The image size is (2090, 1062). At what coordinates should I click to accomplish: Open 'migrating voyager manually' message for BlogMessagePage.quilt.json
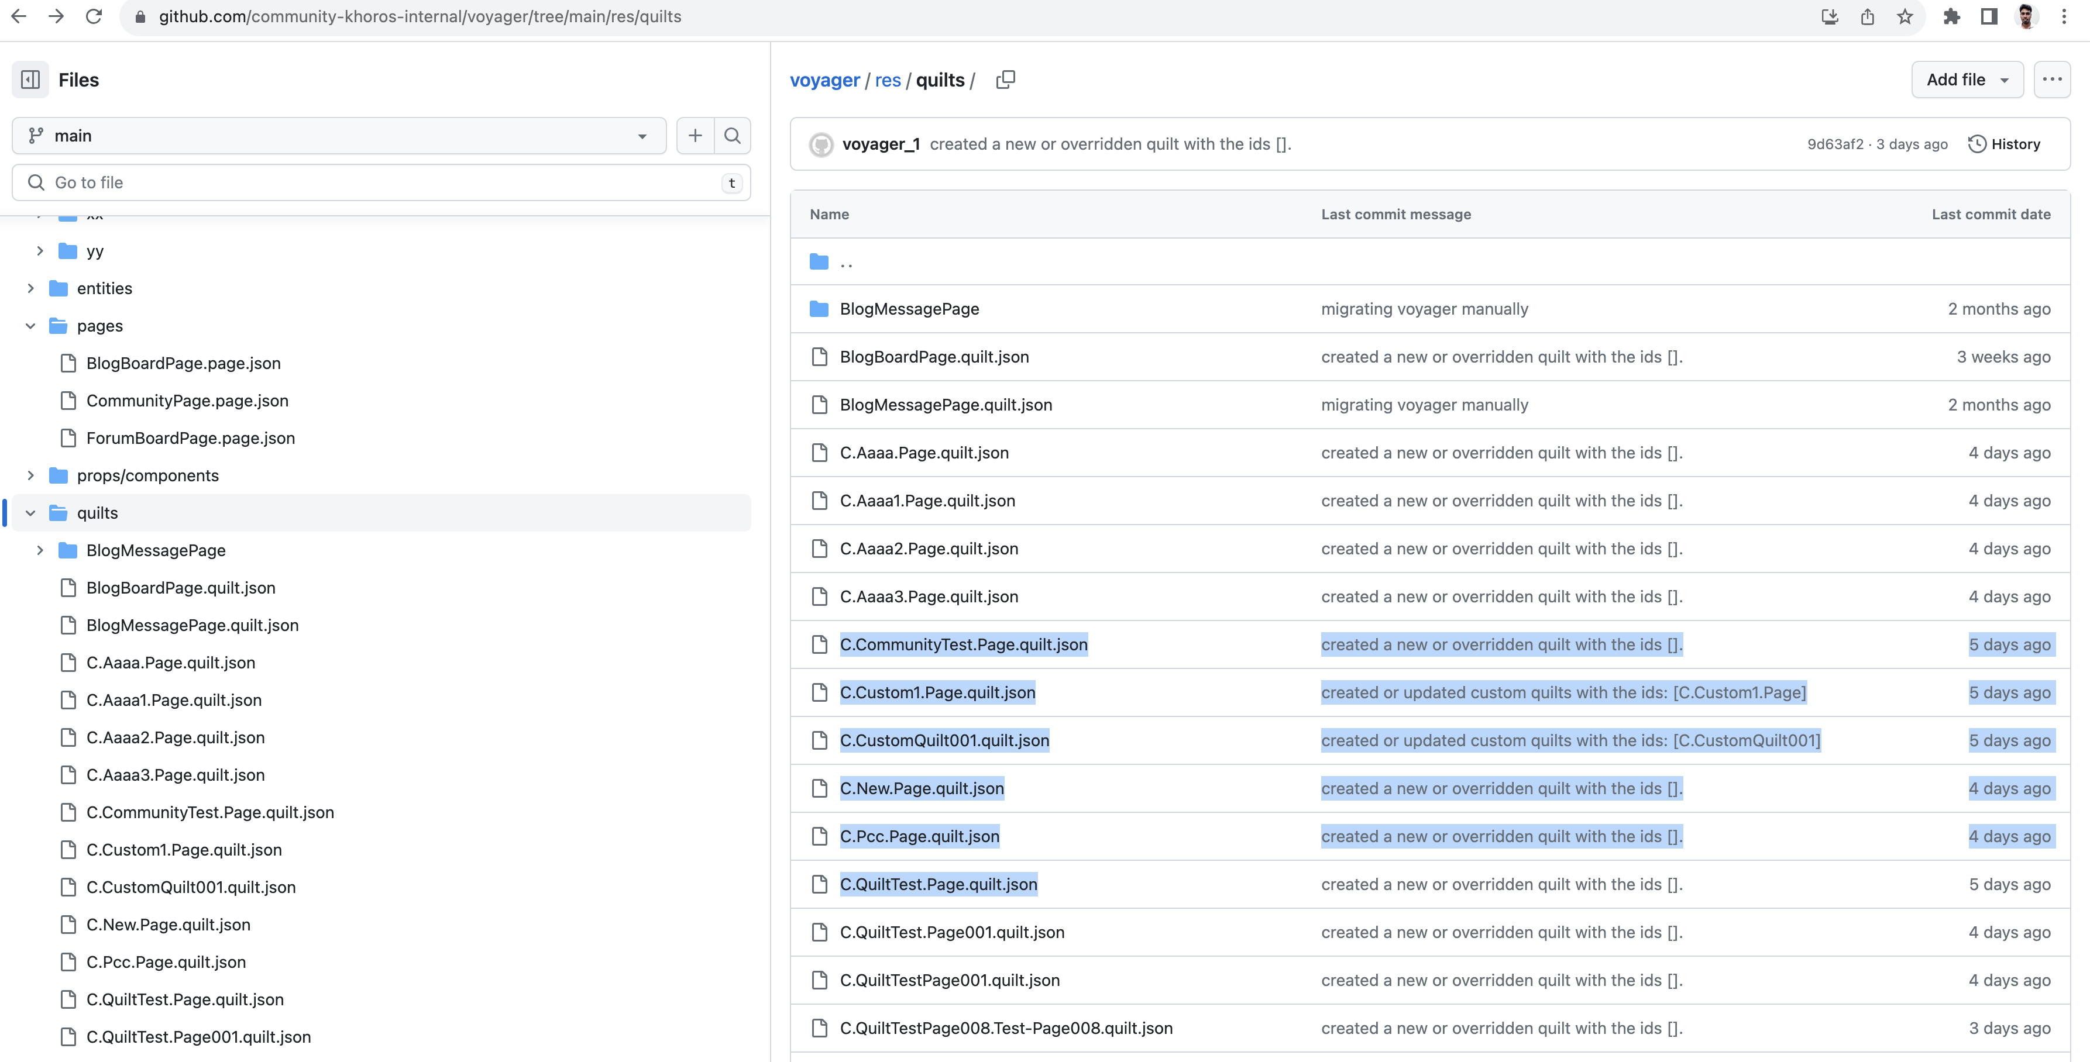pos(1424,405)
